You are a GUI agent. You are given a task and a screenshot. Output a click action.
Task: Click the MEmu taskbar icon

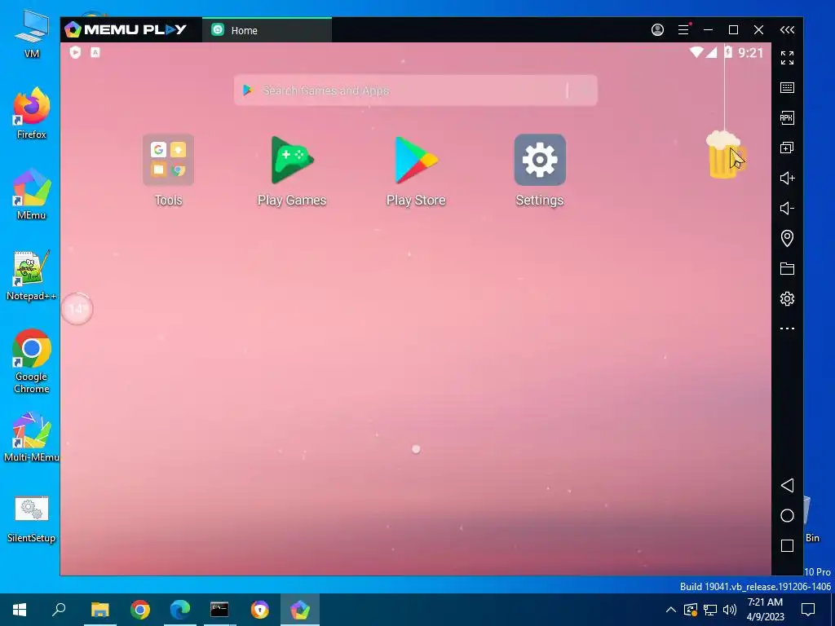tap(300, 610)
